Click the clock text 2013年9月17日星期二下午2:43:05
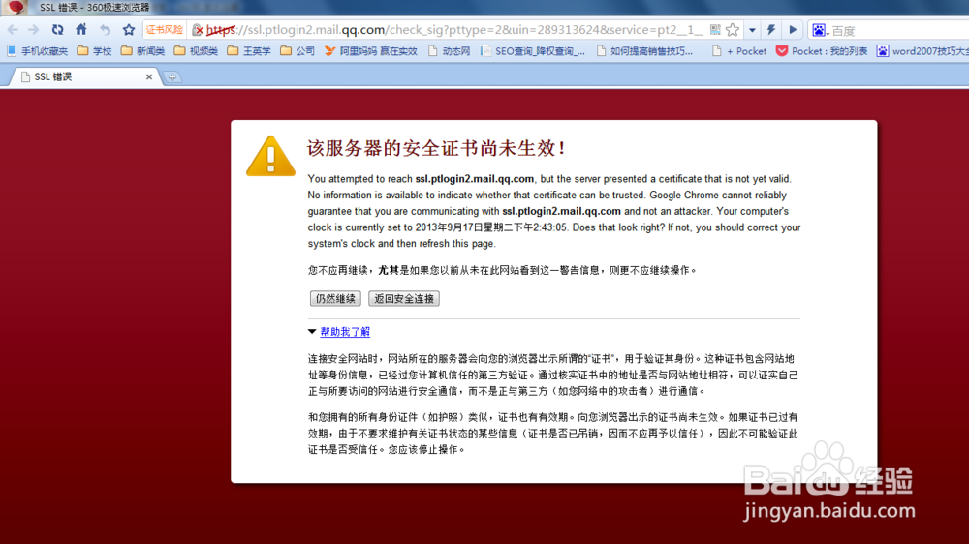Screen dimensions: 969x544 point(491,227)
